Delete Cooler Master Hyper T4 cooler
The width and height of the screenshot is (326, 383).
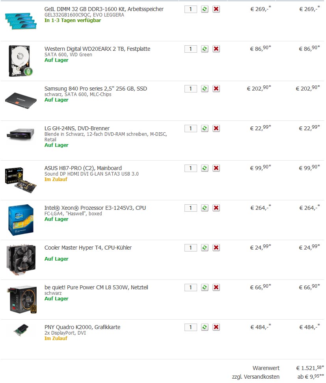[x=216, y=248]
